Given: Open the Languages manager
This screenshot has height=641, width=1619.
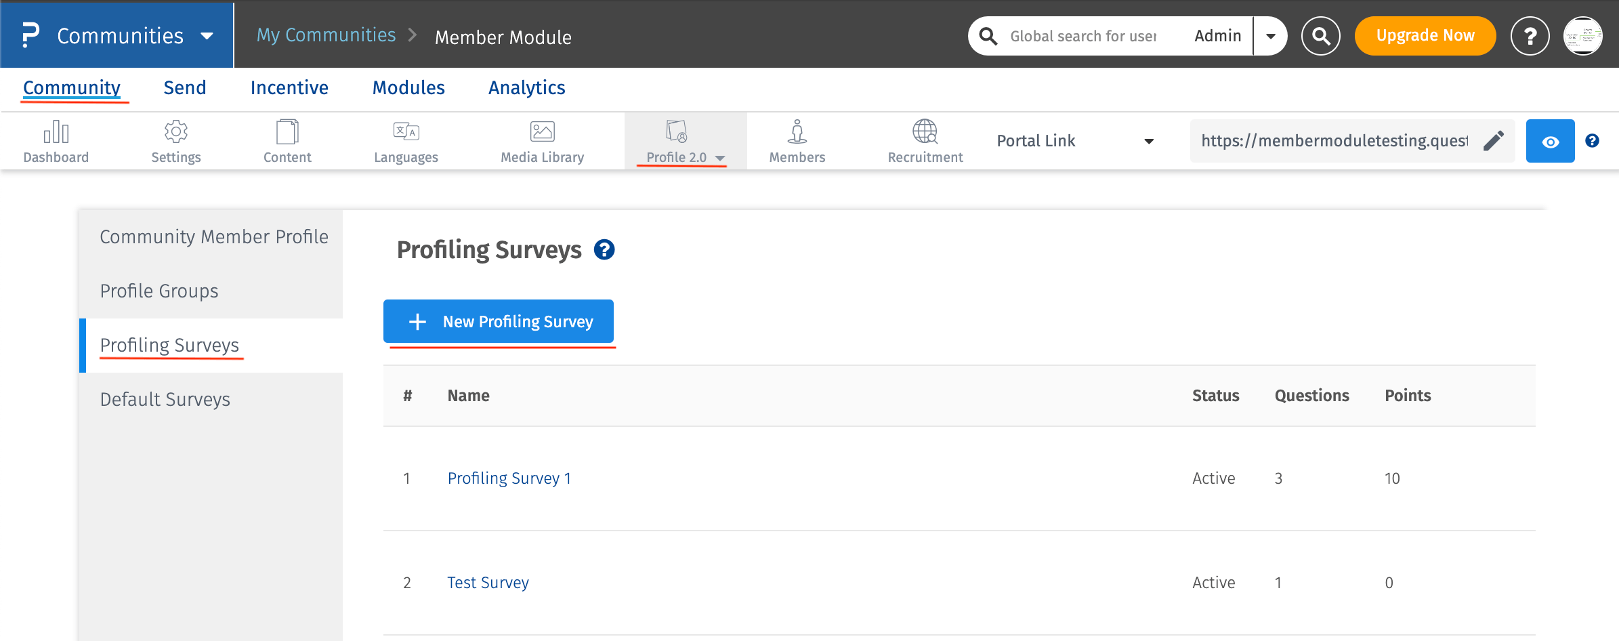Looking at the screenshot, I should tap(406, 140).
